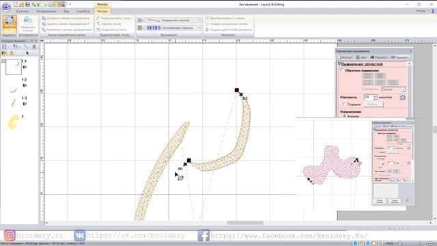
Task: Toggle the Gradation checkbox
Action: pyautogui.click(x=344, y=104)
